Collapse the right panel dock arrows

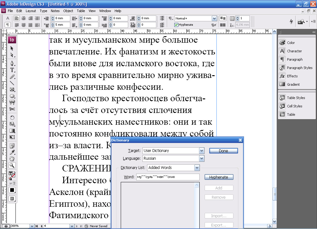tap(314, 32)
